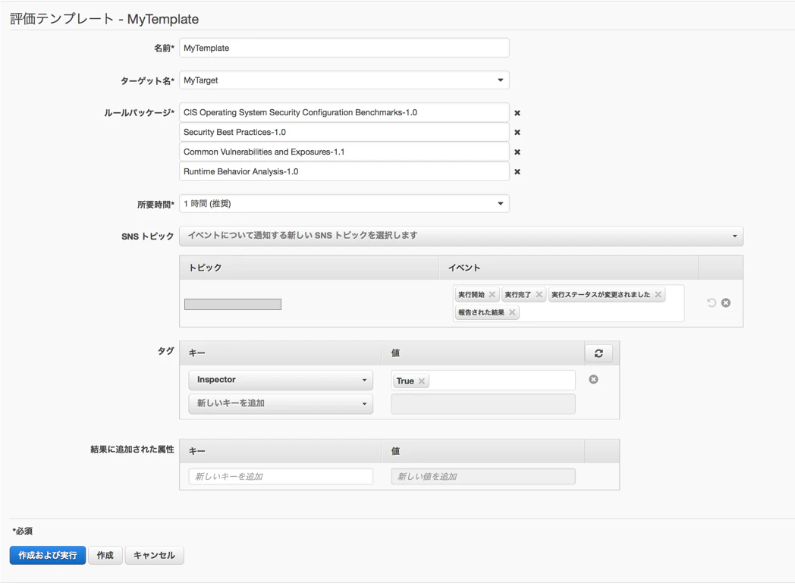Click Common Vulnerabilities and Exposures-1.1 field
The width and height of the screenshot is (795, 586).
coord(344,152)
